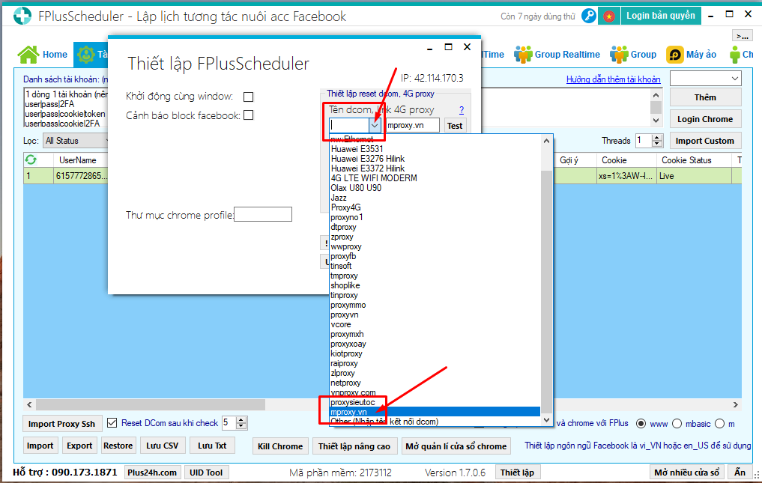Open the Plus24h.com link button

pos(152,473)
